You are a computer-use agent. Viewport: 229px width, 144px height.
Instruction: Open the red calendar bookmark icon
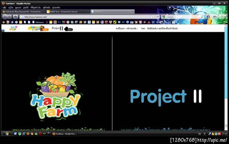click(55, 22)
